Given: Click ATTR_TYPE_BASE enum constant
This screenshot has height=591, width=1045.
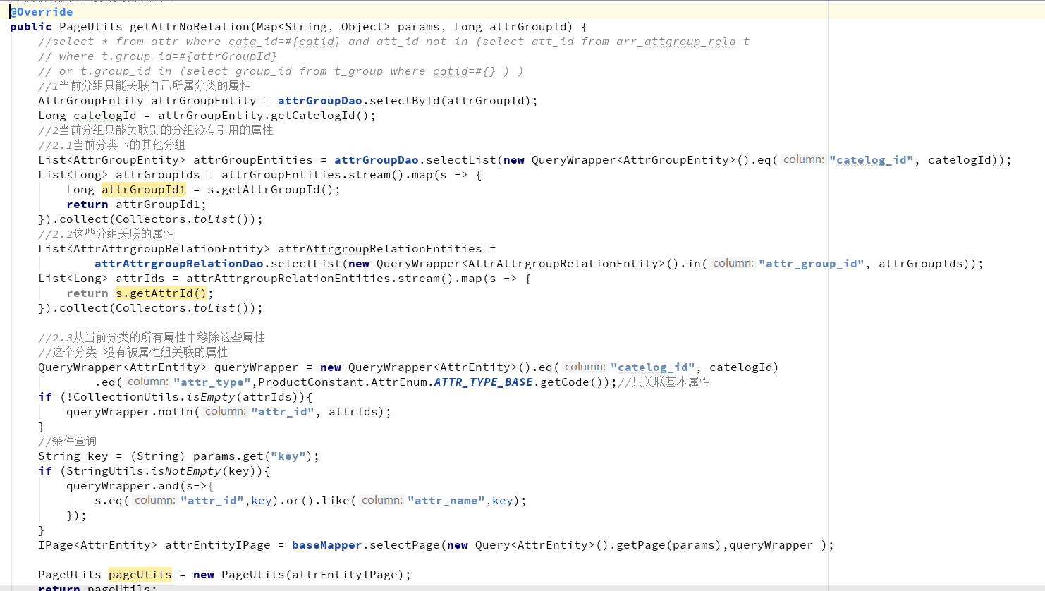Looking at the screenshot, I should tap(483, 382).
